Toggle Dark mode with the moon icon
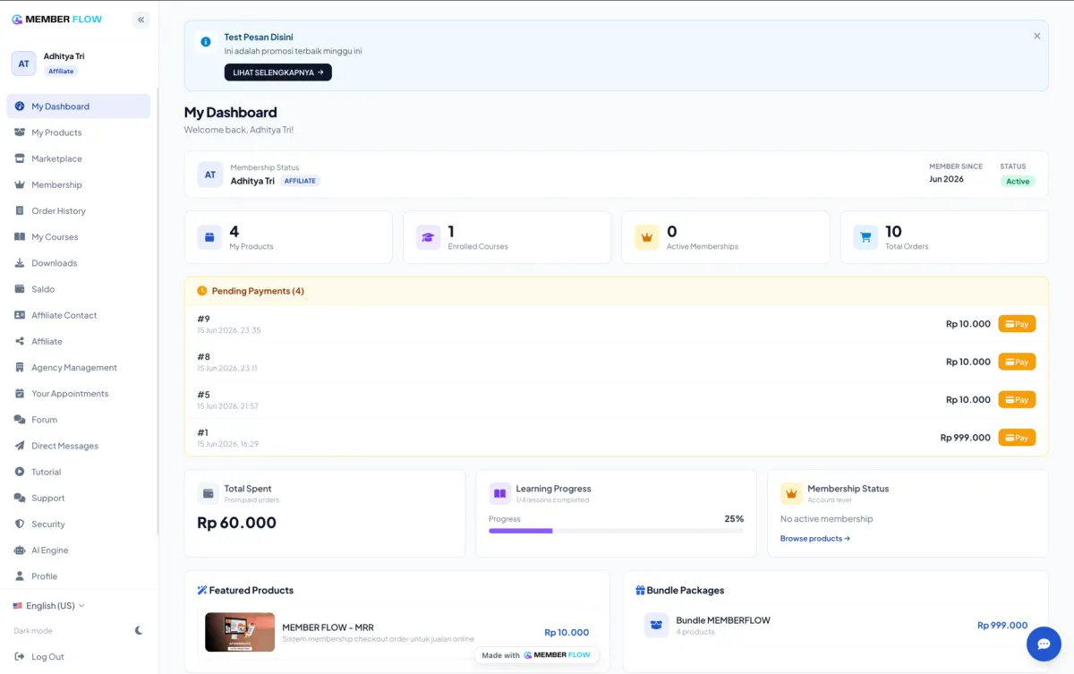 (x=139, y=630)
